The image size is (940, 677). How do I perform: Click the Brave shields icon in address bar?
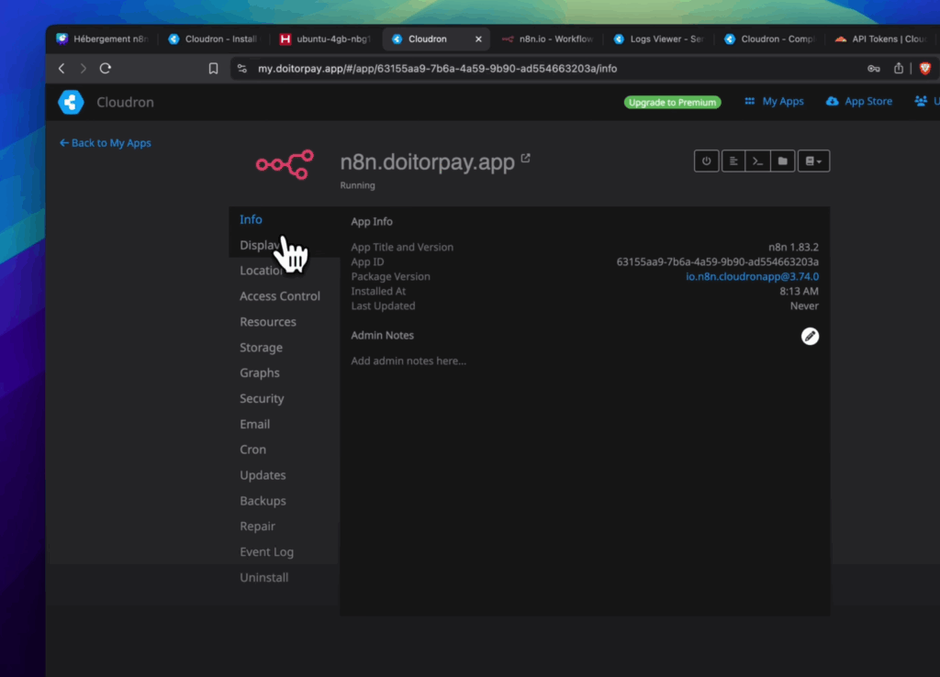coord(924,68)
